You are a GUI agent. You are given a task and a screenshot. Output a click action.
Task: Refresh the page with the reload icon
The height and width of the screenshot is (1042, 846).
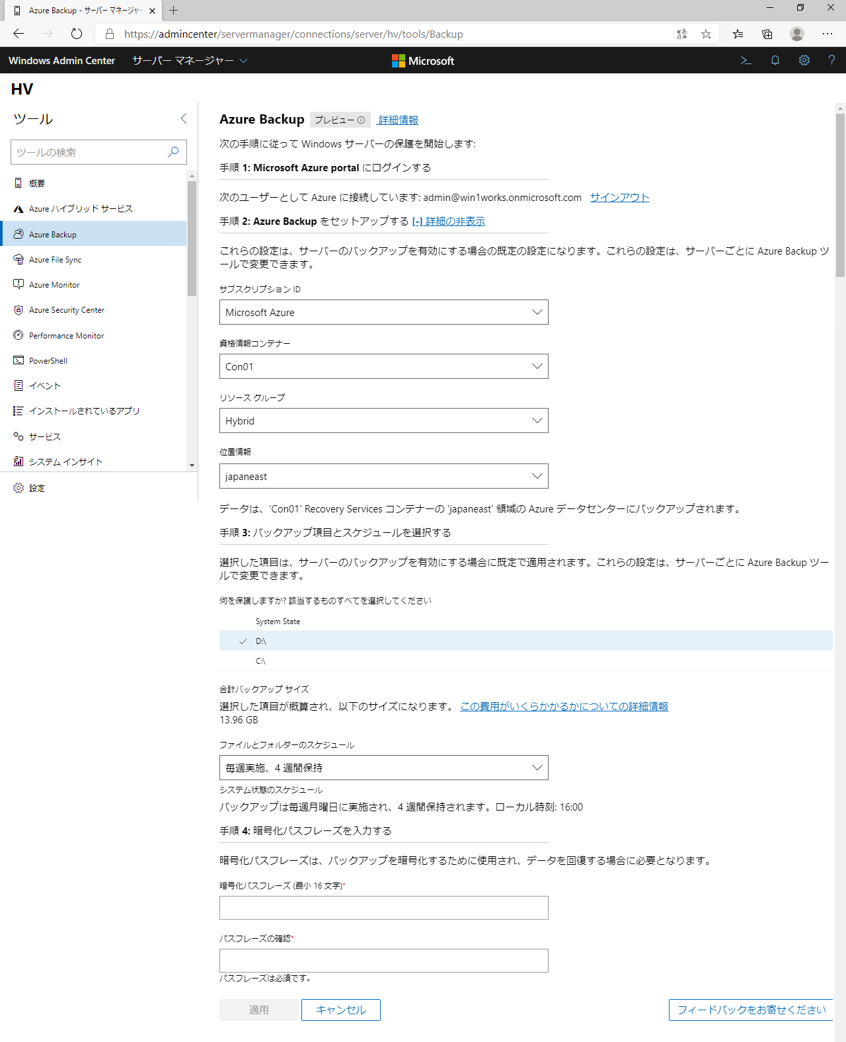pos(77,34)
